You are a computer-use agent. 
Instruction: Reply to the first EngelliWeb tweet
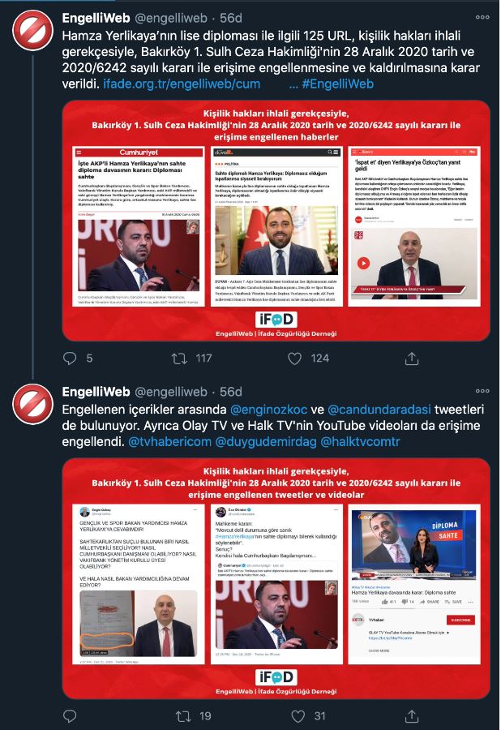(x=70, y=358)
